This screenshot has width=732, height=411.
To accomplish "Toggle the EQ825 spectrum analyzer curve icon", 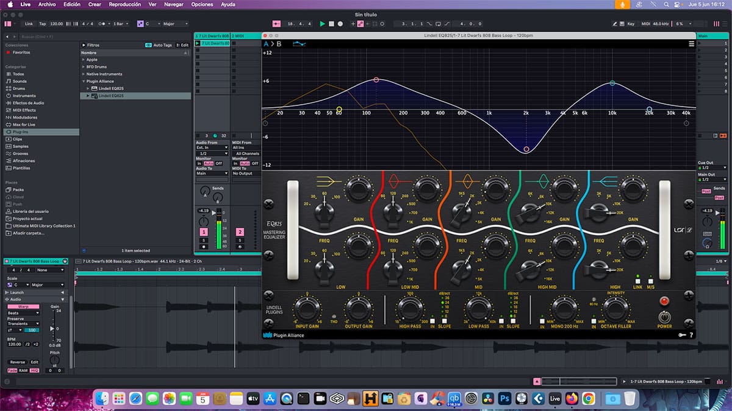I will (299, 44).
